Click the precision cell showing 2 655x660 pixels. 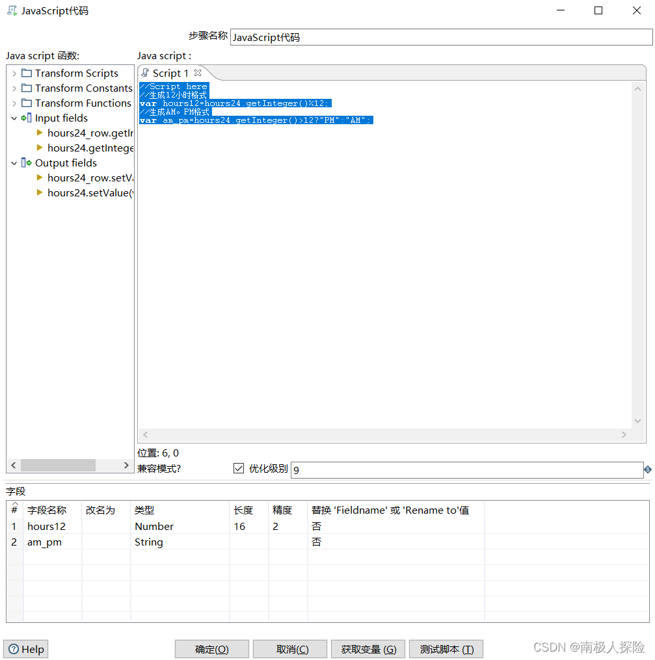pyautogui.click(x=288, y=527)
